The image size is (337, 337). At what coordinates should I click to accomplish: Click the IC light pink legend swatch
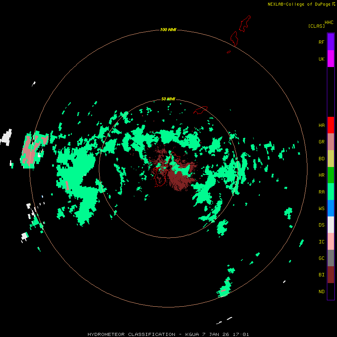331,242
